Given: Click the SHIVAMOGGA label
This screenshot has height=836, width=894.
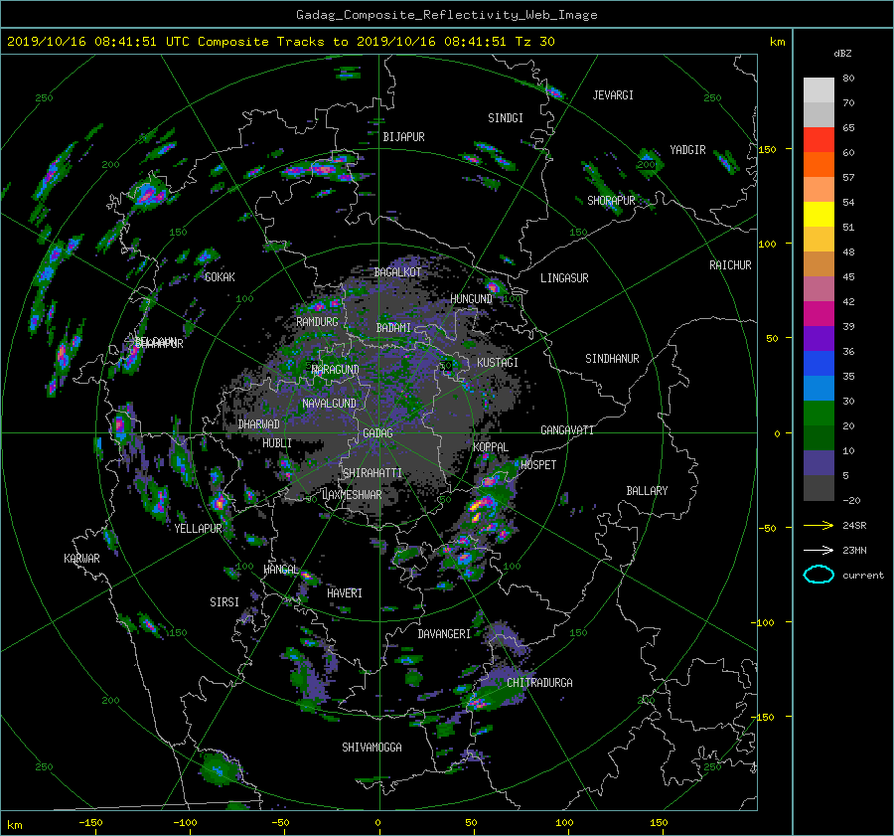Looking at the screenshot, I should [372, 748].
